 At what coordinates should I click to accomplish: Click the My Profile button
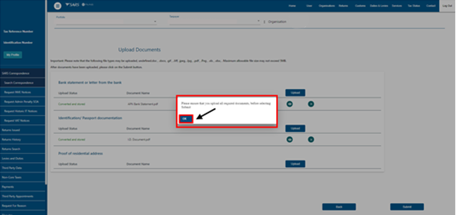pyautogui.click(x=13, y=55)
